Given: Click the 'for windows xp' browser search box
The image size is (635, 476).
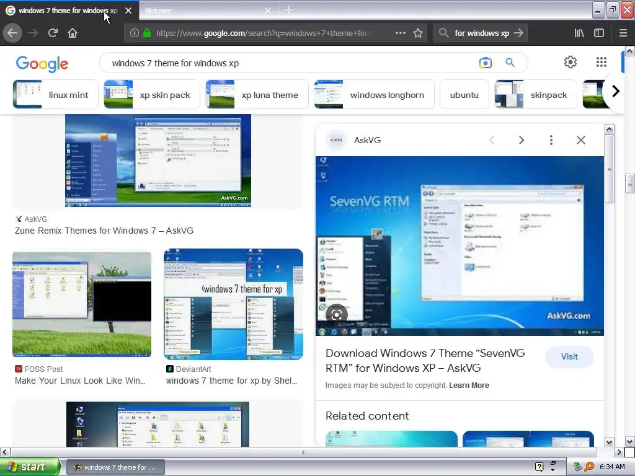Looking at the screenshot, I should [x=481, y=33].
